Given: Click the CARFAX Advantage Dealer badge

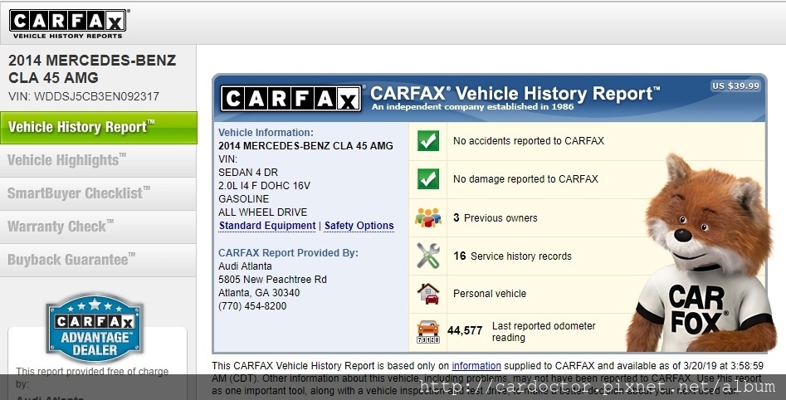Looking at the screenshot, I should pyautogui.click(x=95, y=329).
